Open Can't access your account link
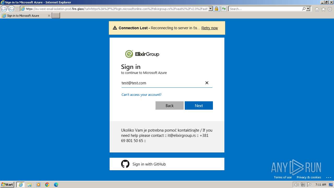This screenshot has height=188, width=334. (x=141, y=95)
